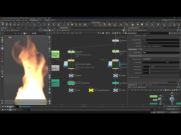The width and height of the screenshot is (181, 135).
Task: Add an Environment Light from the shelf
Action: 133,25
